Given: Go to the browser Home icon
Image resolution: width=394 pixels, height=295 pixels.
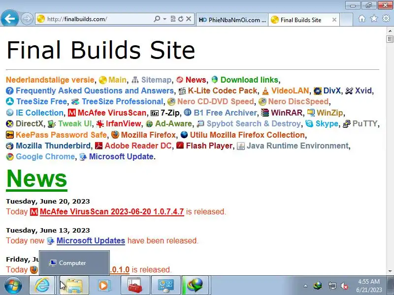Looking at the screenshot, I should tap(362, 19).
